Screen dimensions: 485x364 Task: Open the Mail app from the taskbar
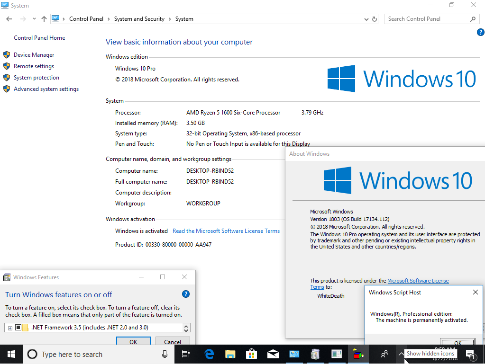(273, 354)
